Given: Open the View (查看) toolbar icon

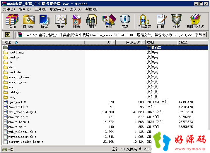Looking at the screenshot, I should [61, 22].
